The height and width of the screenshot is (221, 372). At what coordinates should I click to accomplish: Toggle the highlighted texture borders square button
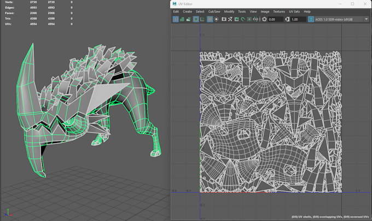tap(196, 19)
